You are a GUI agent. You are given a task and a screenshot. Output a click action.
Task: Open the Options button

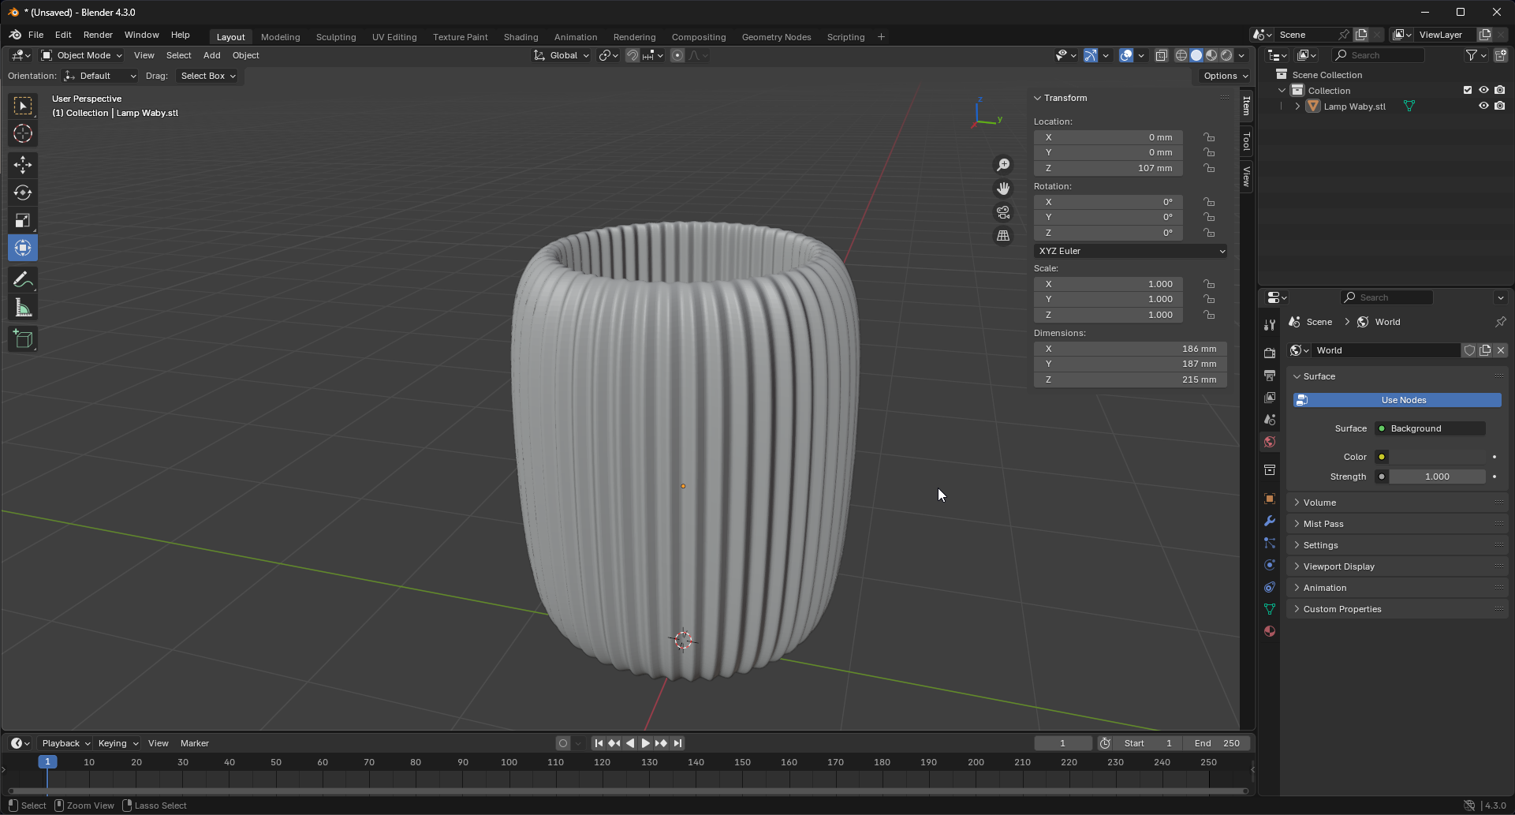1225,76
